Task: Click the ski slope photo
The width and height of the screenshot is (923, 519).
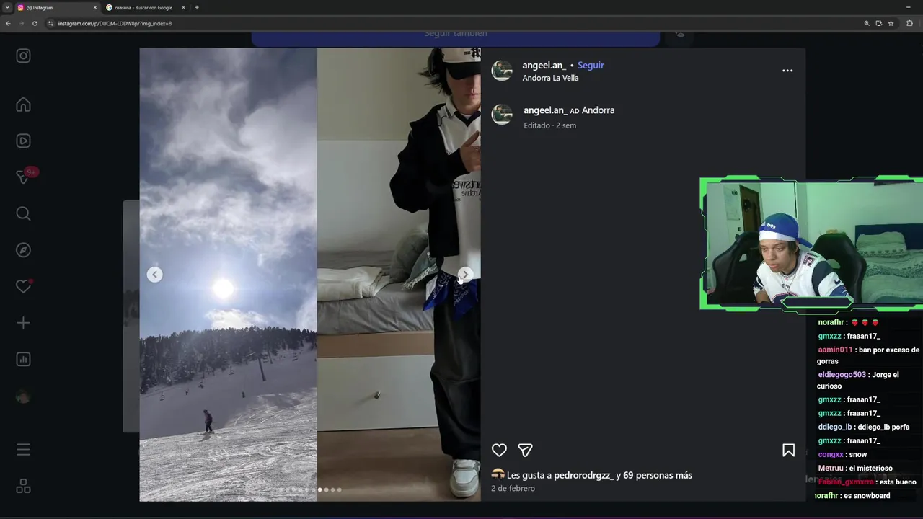Action: point(228,275)
